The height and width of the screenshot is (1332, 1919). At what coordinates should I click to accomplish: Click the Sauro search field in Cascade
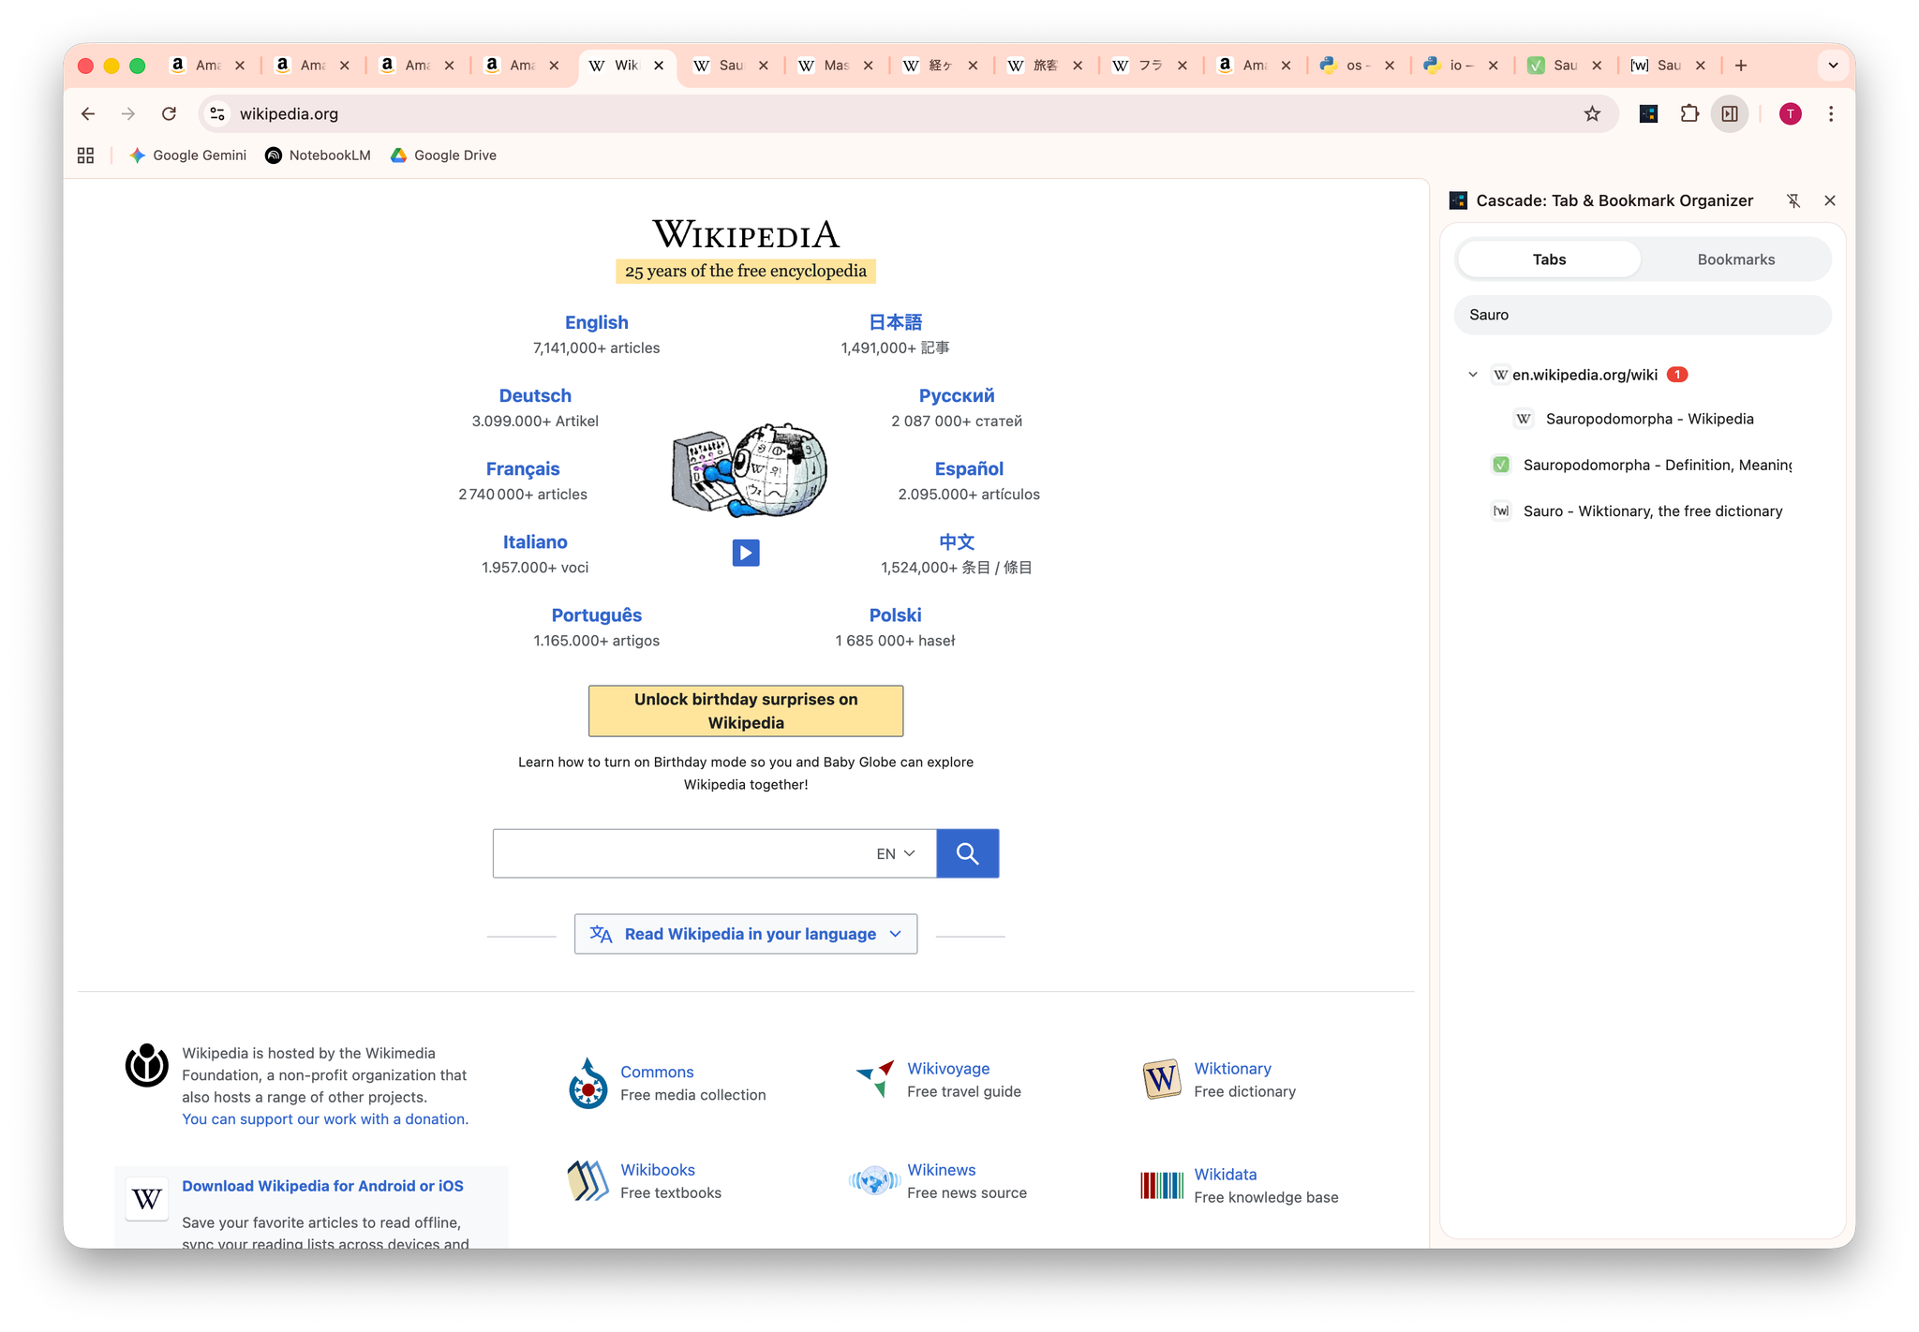[1642, 315]
